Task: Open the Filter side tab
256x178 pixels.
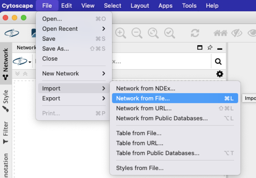Action: 6,133
